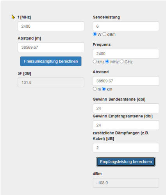Select the dBm radio button for Sendeleistung
This screenshot has height=195, width=166.
(104, 34)
